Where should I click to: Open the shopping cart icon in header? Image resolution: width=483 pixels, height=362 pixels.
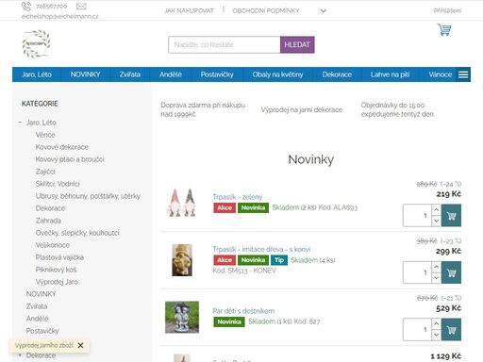444,30
